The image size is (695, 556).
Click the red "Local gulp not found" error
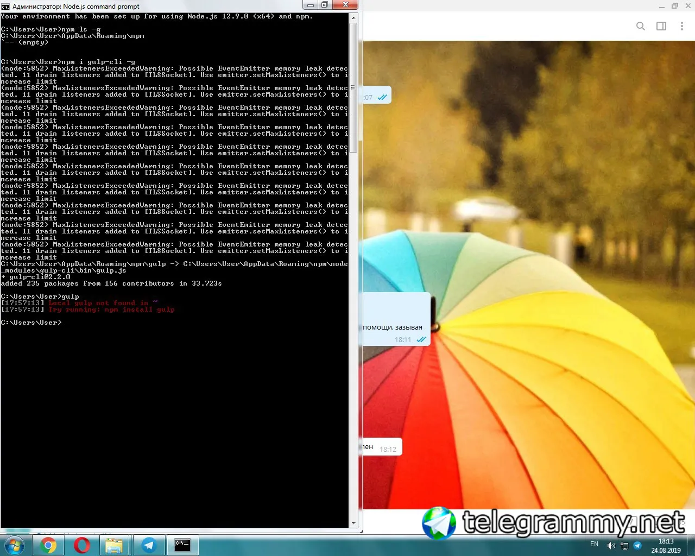click(x=103, y=303)
